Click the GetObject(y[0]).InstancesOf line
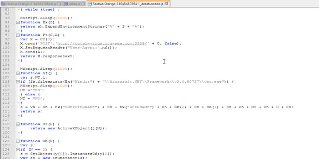Screen dimensions: 319x159 67,154
